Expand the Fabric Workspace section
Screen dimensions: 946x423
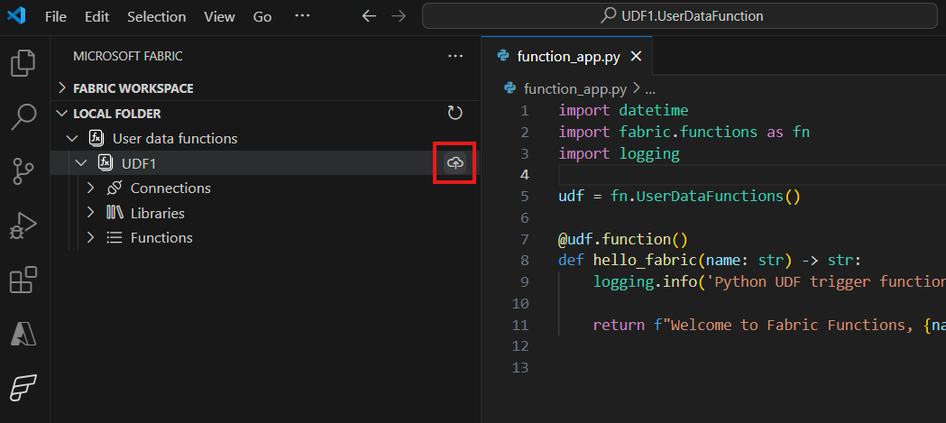[61, 88]
